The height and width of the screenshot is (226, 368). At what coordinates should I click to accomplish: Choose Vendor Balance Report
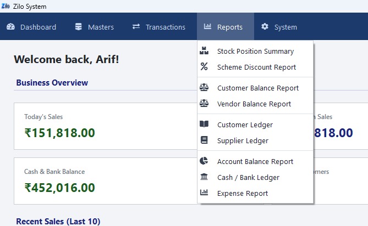pyautogui.click(x=255, y=104)
